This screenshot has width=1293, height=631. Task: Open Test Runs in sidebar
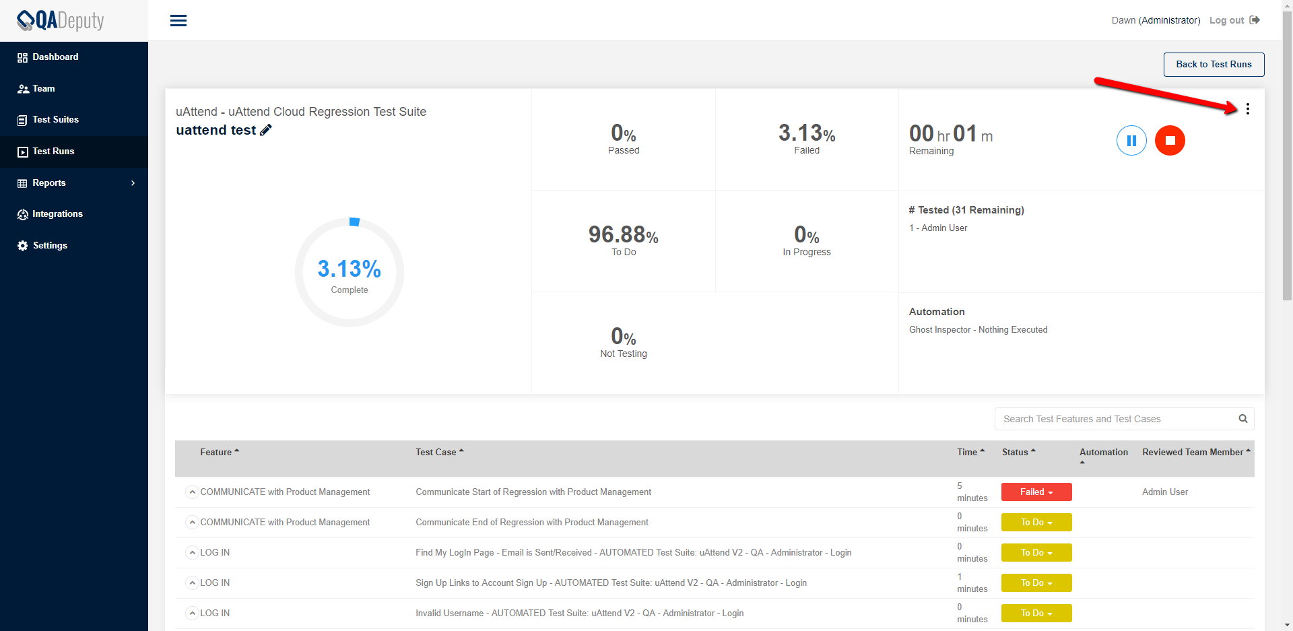[54, 152]
